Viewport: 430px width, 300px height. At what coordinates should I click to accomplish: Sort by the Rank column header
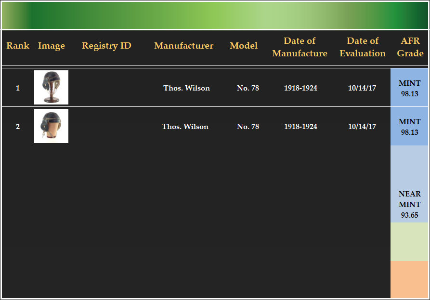pos(18,46)
